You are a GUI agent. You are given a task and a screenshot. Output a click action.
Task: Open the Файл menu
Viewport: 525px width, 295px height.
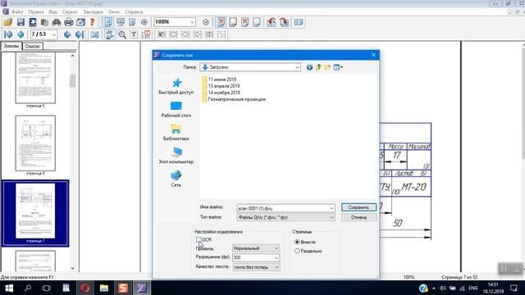16,11
